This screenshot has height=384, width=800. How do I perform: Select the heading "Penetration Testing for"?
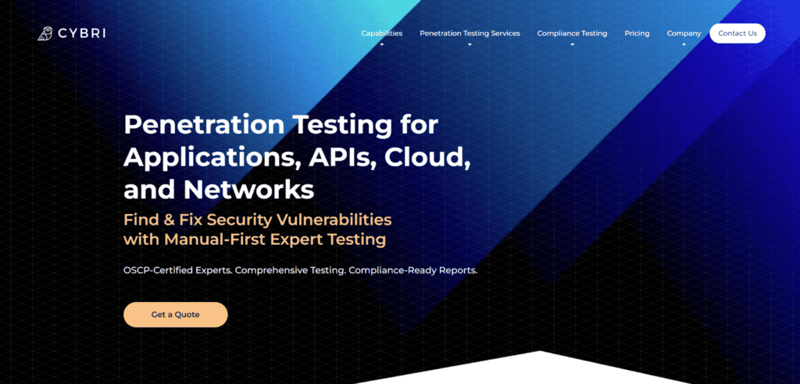coord(280,124)
